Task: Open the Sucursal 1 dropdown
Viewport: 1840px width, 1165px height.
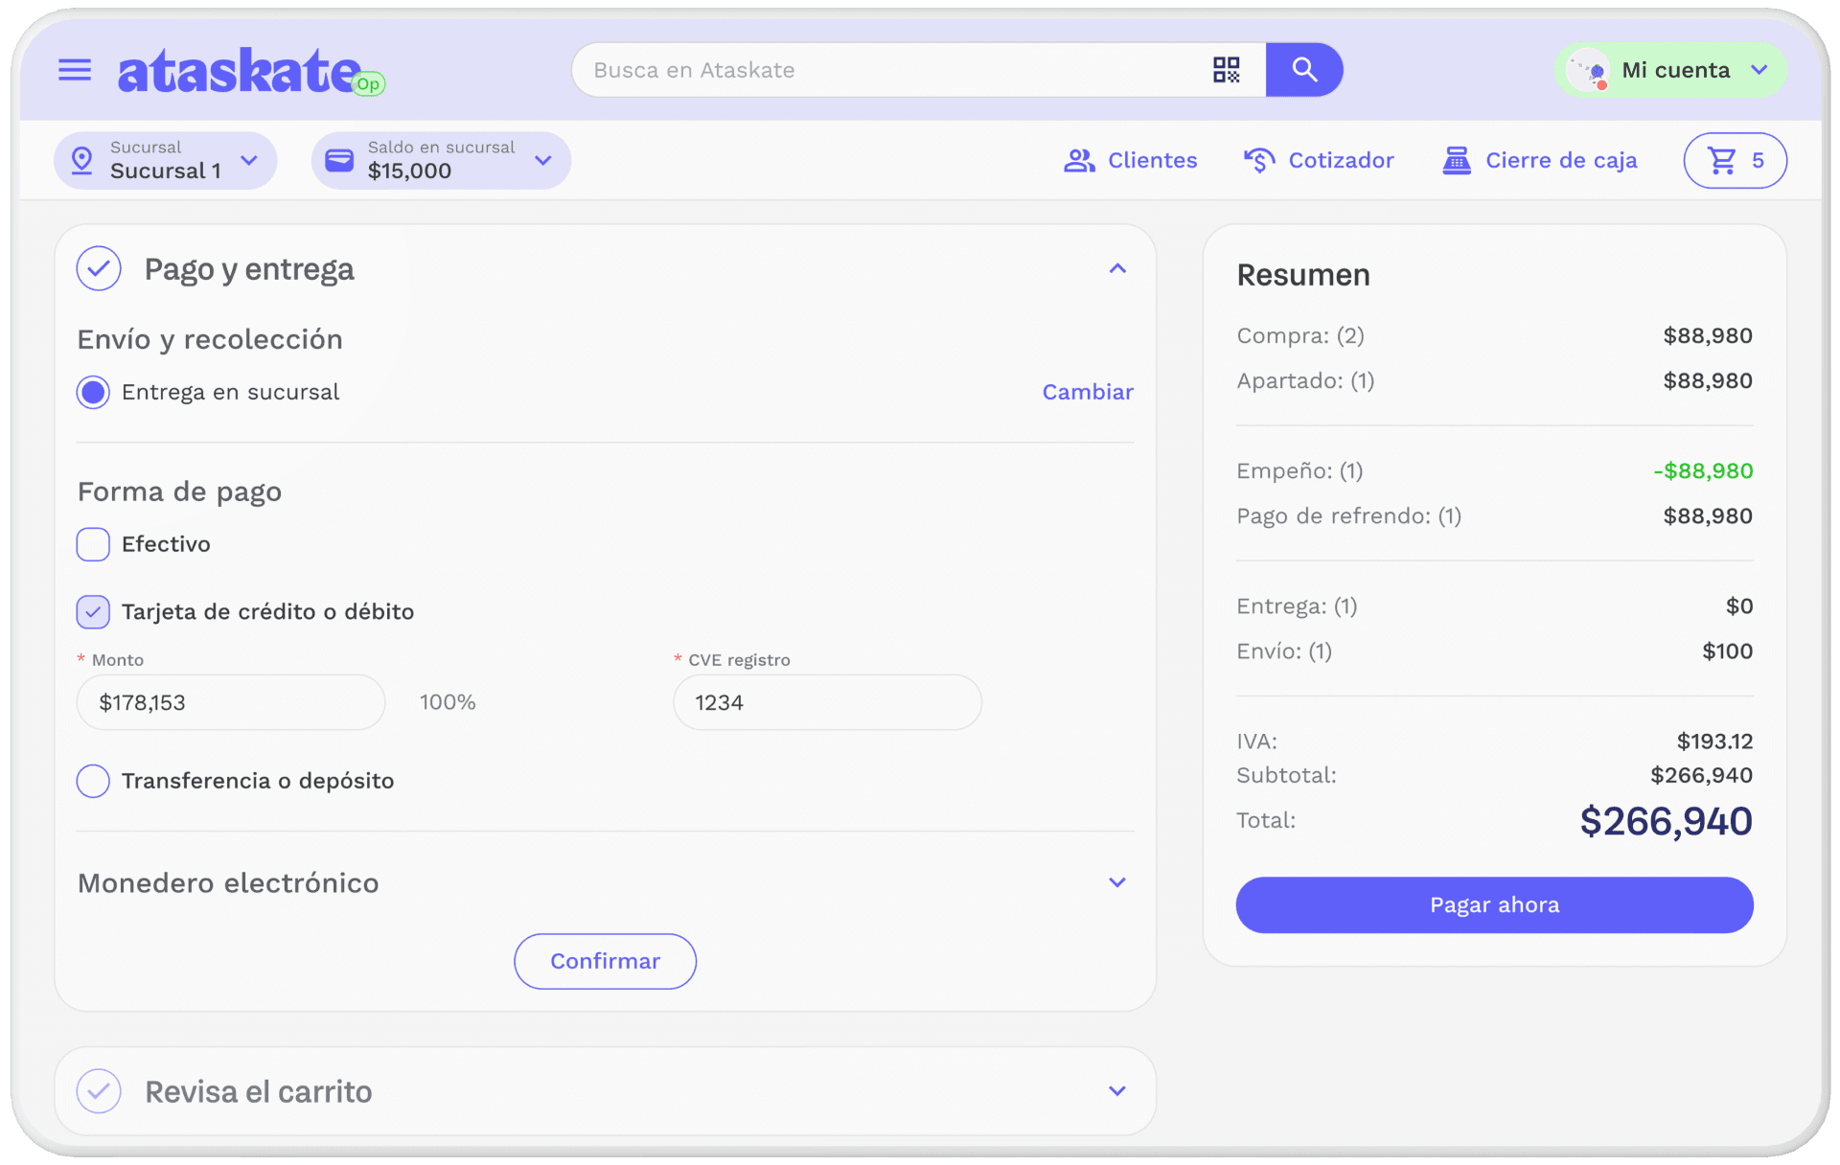Action: click(249, 161)
